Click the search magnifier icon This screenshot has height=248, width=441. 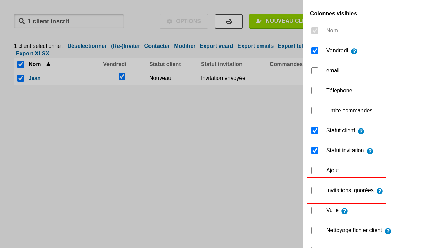[x=22, y=21]
